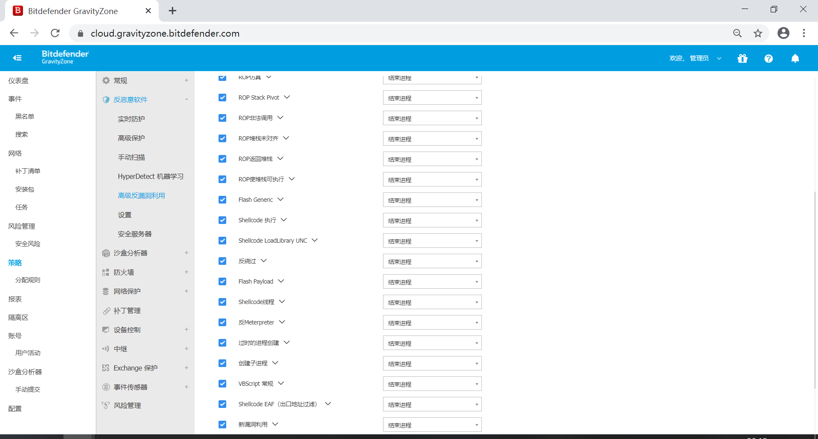Open 用户活动 in the main navigation
Viewport: 818px width, 439px height.
point(28,353)
